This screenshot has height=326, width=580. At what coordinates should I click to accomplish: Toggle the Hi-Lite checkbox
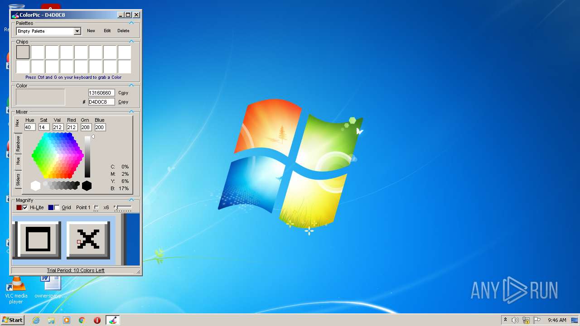tap(25, 207)
